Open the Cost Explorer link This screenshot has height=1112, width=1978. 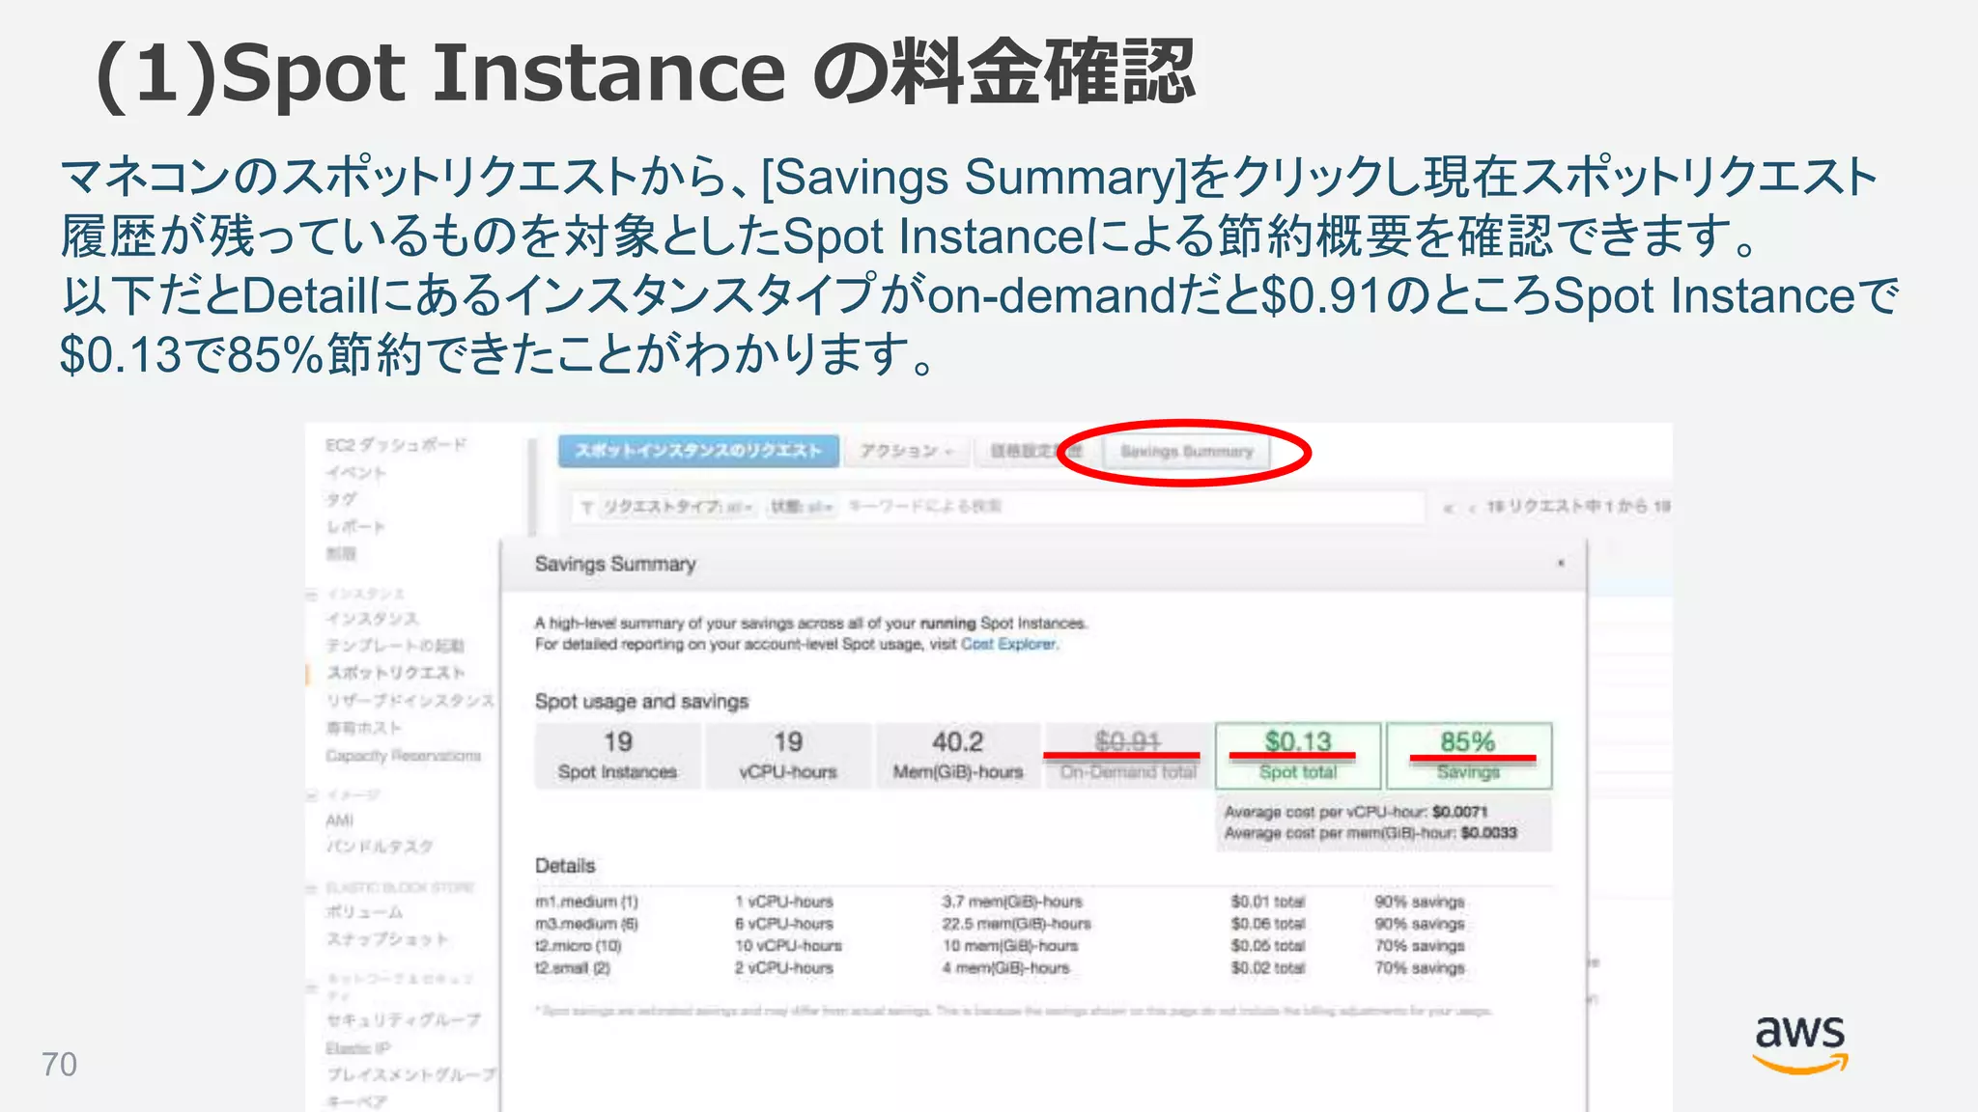click(x=1009, y=644)
